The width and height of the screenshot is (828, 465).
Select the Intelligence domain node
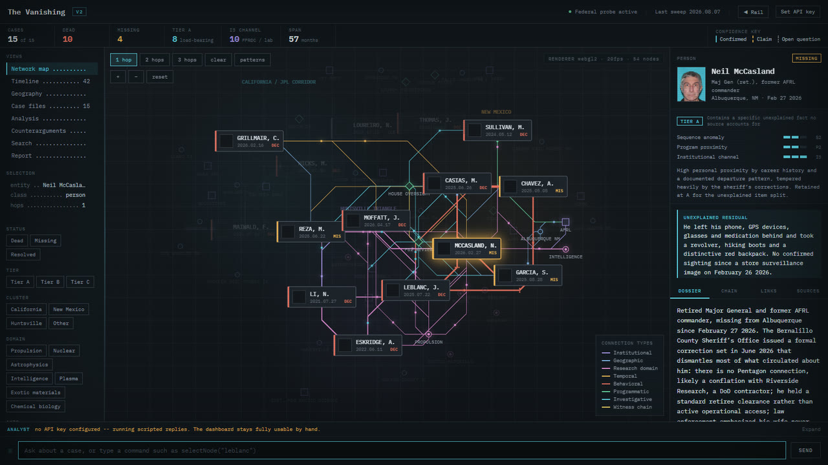click(x=565, y=249)
